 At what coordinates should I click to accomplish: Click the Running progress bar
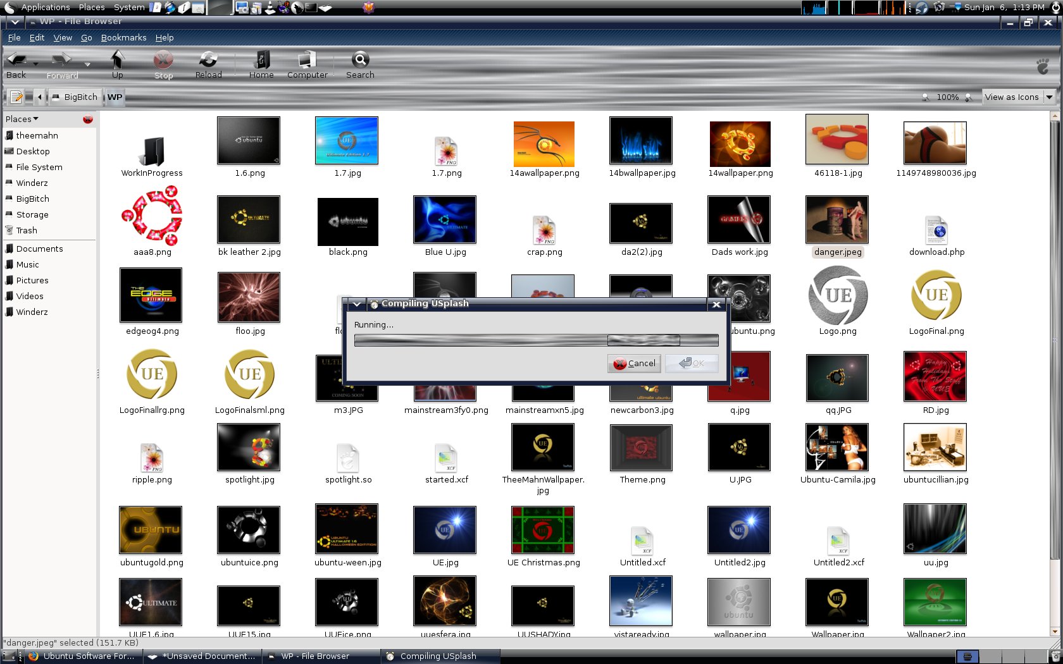536,340
